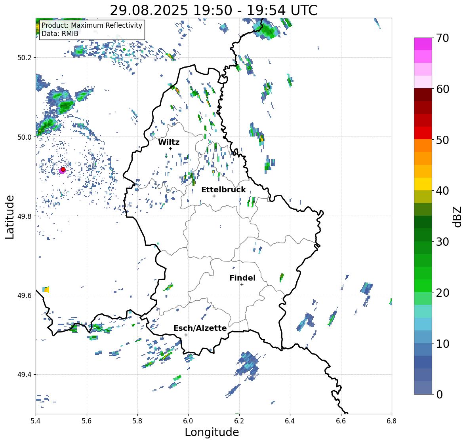
Task: Click the 'Product: Maximum Reflectivity' legend text
Action: click(x=92, y=25)
